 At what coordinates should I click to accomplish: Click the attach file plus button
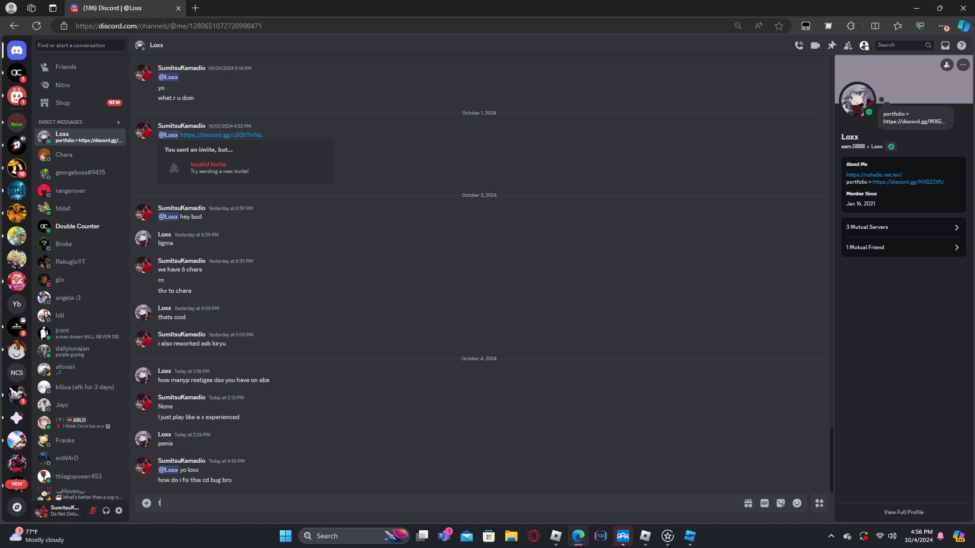(x=146, y=503)
